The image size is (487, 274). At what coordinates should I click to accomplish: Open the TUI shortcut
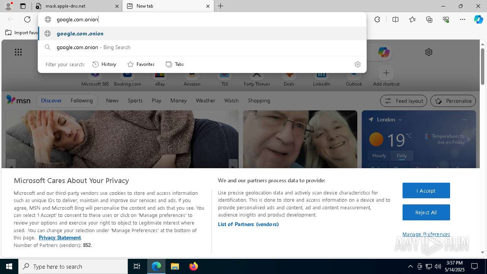click(x=224, y=79)
